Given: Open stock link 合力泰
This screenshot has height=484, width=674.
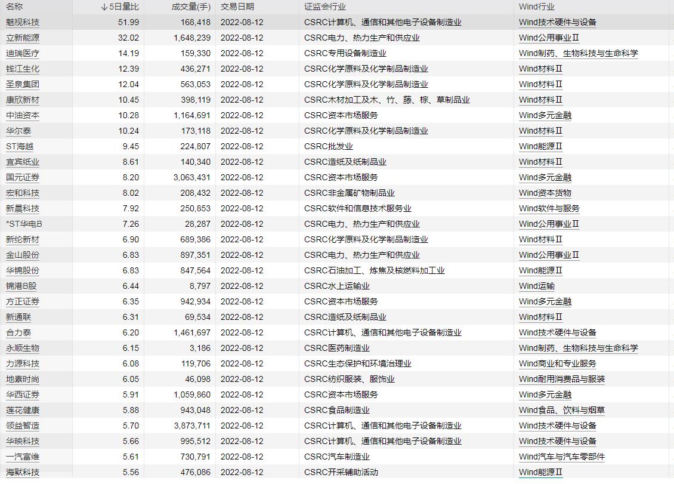Looking at the screenshot, I should [x=18, y=332].
